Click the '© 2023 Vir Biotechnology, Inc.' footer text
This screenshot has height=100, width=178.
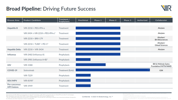102,97
